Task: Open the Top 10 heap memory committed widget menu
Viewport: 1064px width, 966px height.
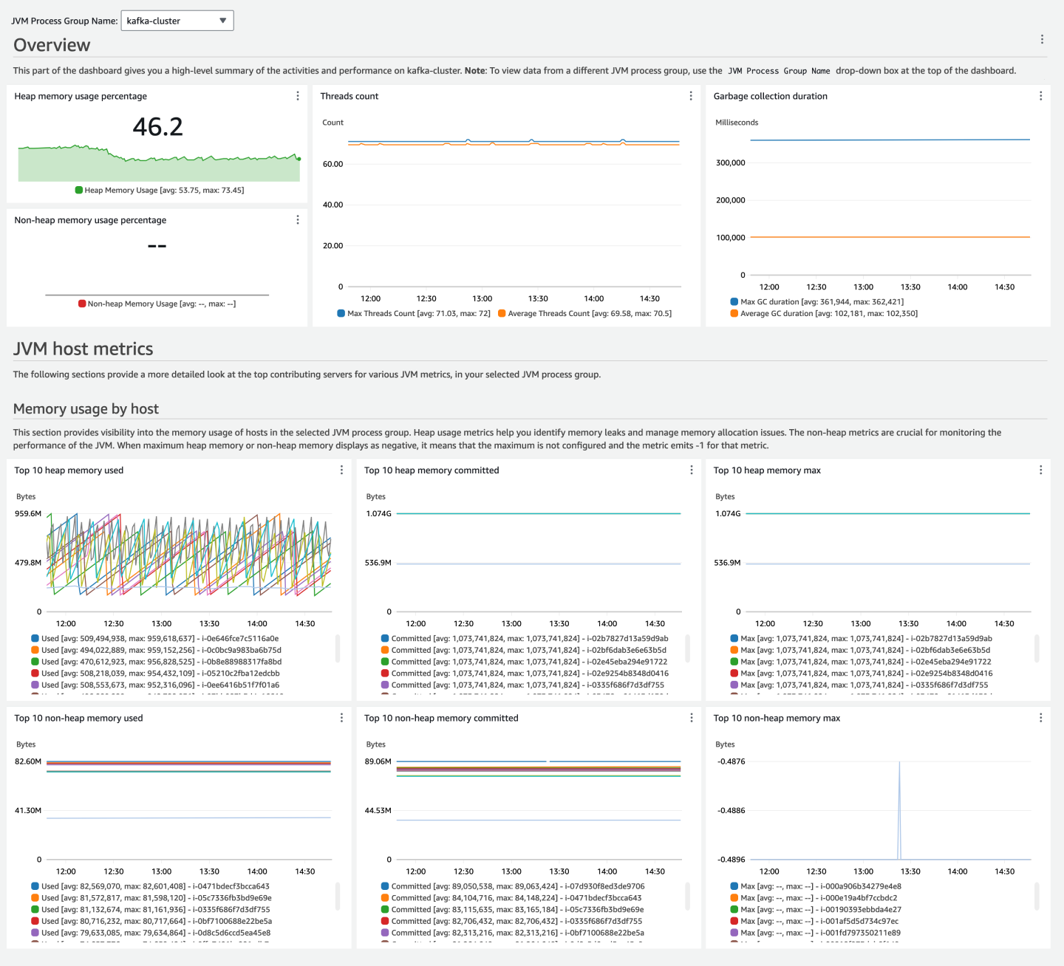Action: pyautogui.click(x=691, y=470)
